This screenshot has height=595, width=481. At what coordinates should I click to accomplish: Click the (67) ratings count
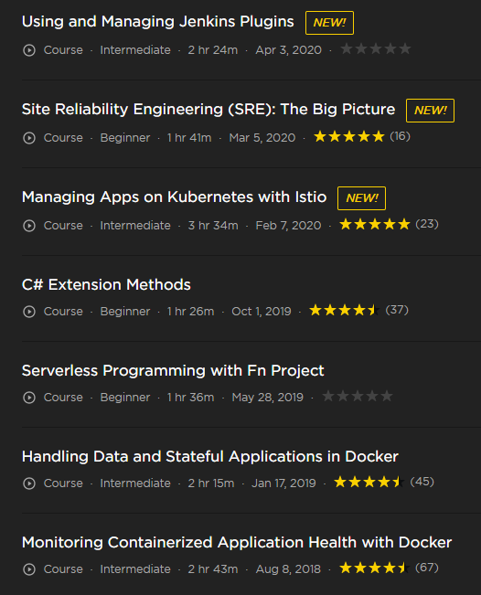point(427,568)
